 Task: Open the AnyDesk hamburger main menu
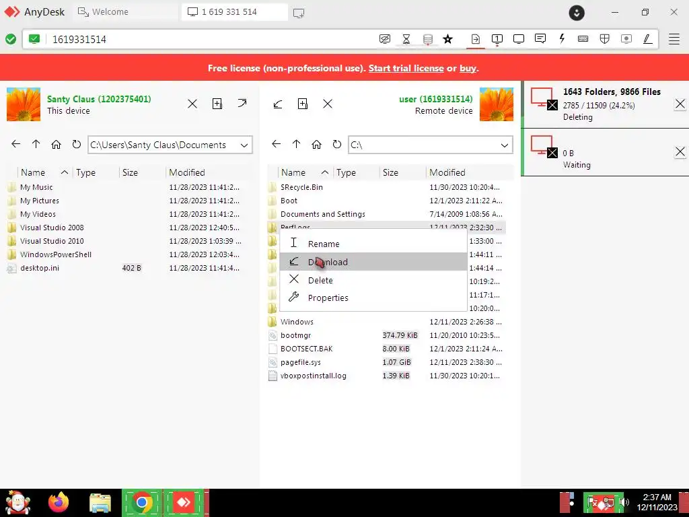674,39
